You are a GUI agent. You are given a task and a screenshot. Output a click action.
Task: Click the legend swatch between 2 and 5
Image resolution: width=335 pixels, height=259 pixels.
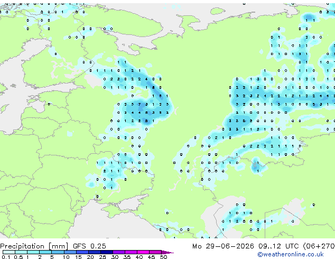(x=45, y=252)
